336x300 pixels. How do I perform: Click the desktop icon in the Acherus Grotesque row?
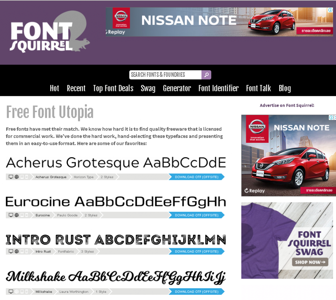click(x=11, y=177)
